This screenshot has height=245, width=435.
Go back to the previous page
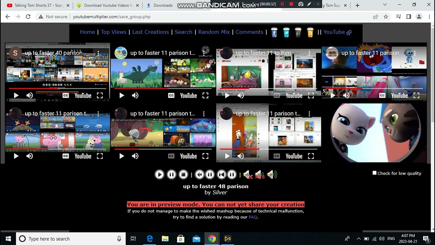tap(7, 17)
